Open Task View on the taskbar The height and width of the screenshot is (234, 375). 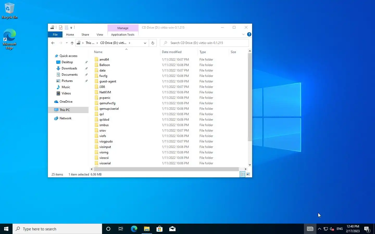[x=121, y=229]
